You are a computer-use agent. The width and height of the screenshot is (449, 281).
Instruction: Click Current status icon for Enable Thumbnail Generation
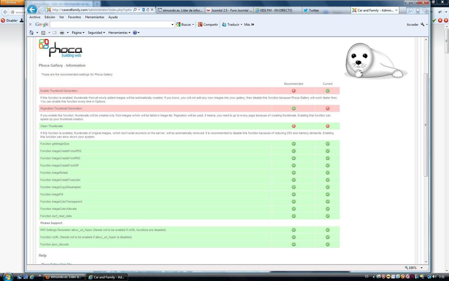(x=328, y=91)
